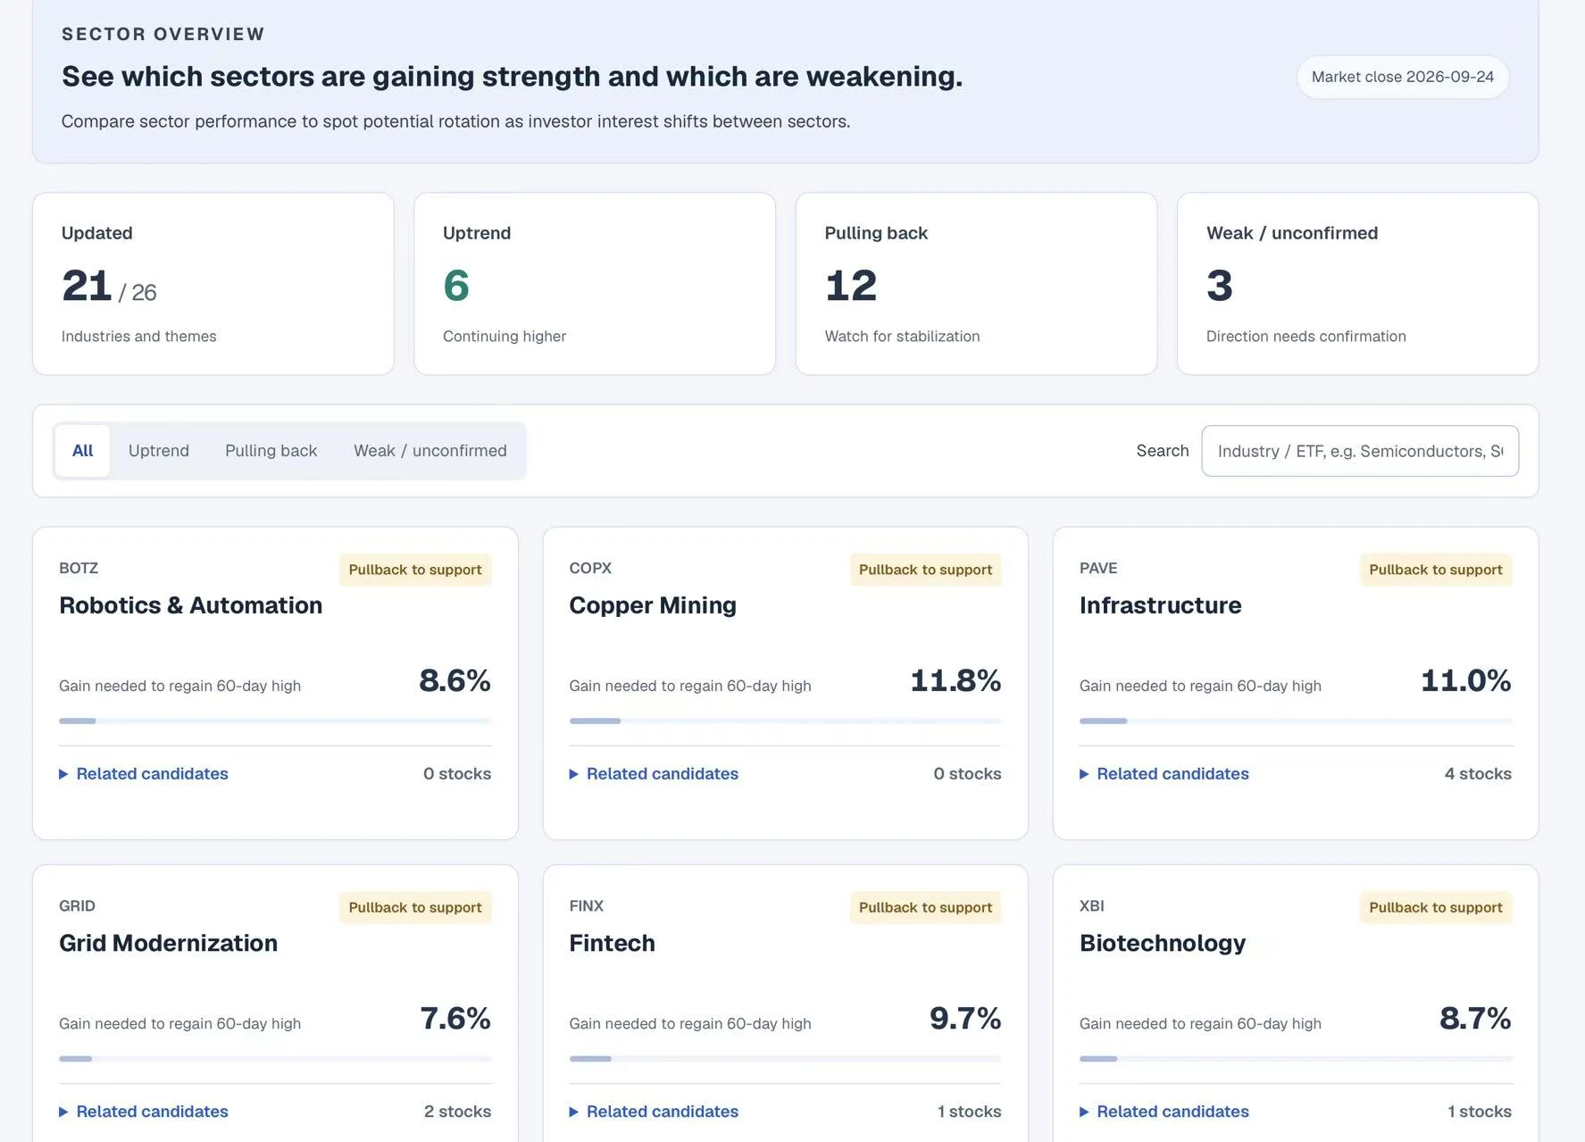Expand Related candidates under Infrastructure
This screenshot has height=1142, width=1585.
(x=1164, y=774)
